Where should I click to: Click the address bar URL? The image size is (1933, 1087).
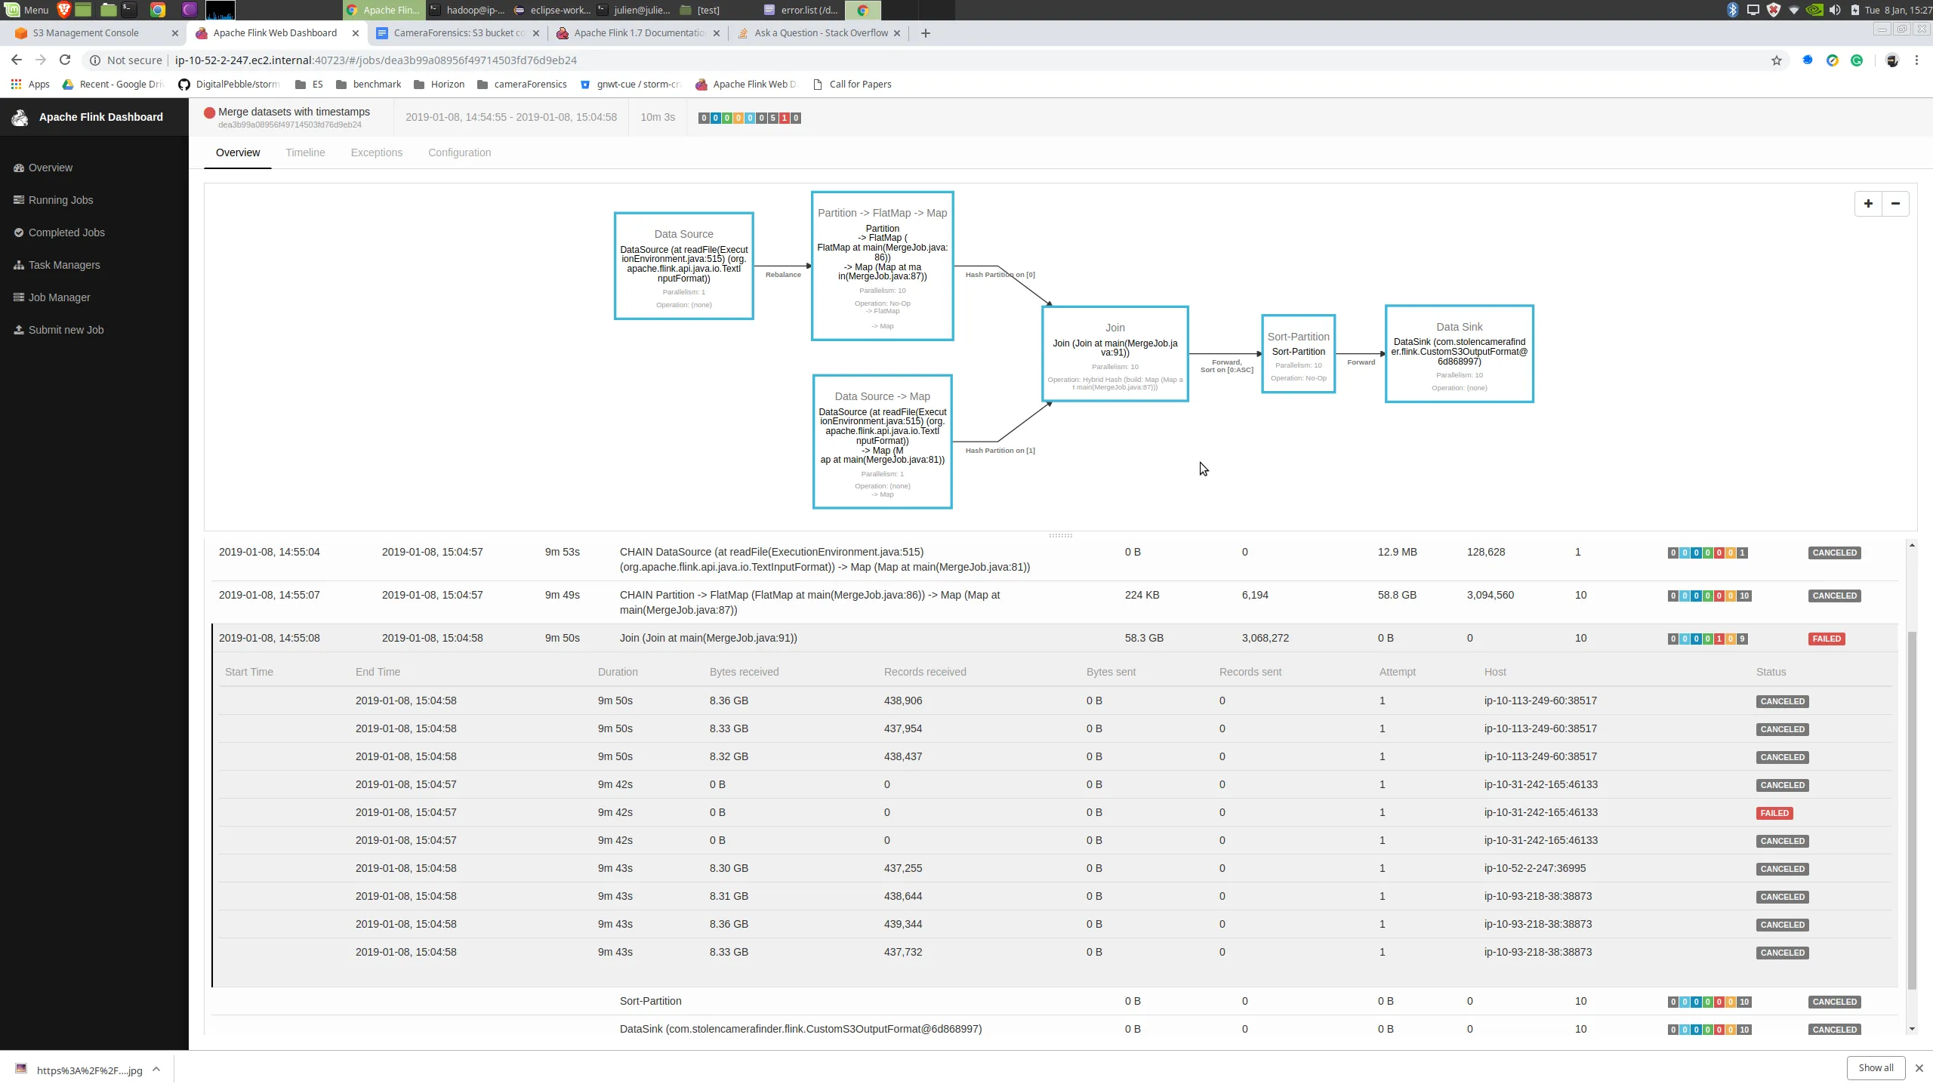pyautogui.click(x=378, y=60)
